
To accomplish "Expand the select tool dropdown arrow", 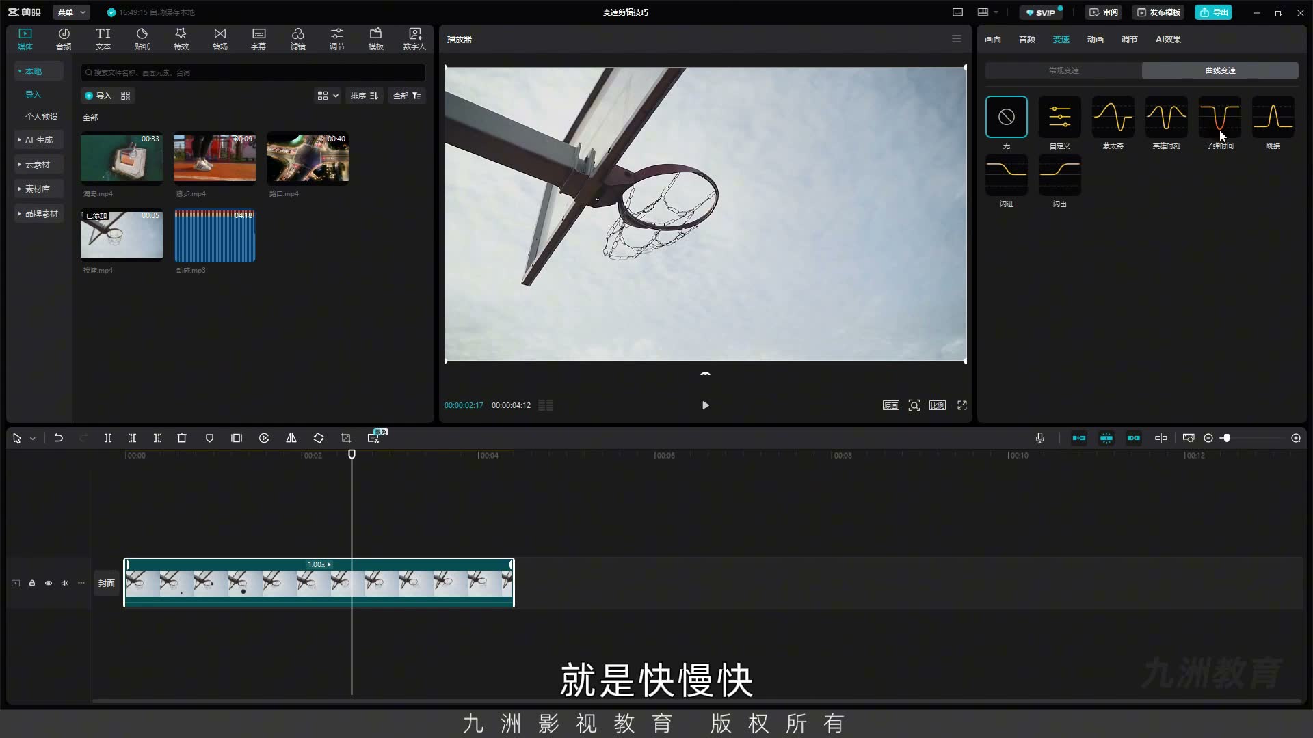I will point(32,439).
